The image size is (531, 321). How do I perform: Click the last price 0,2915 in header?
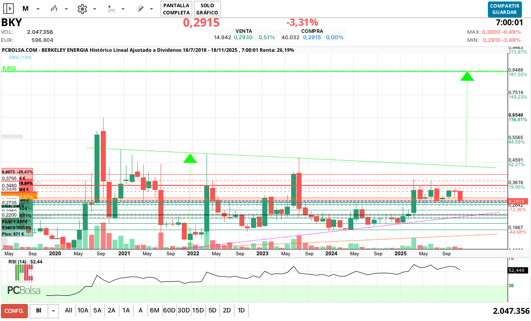(201, 23)
